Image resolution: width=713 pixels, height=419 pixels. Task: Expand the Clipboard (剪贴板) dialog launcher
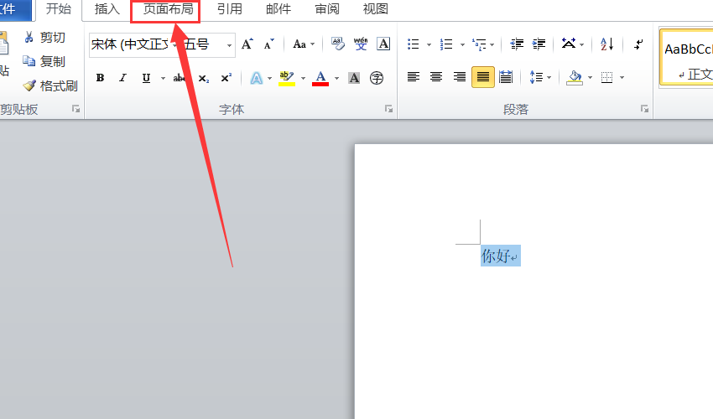pos(76,109)
